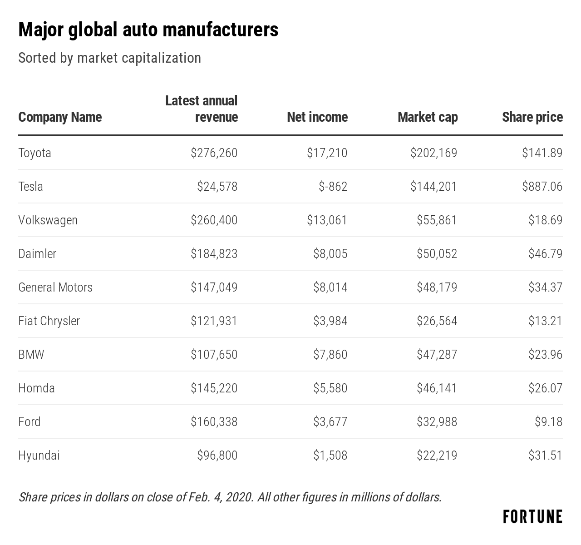
Task: Click the Company Name column header
Action: (x=60, y=117)
